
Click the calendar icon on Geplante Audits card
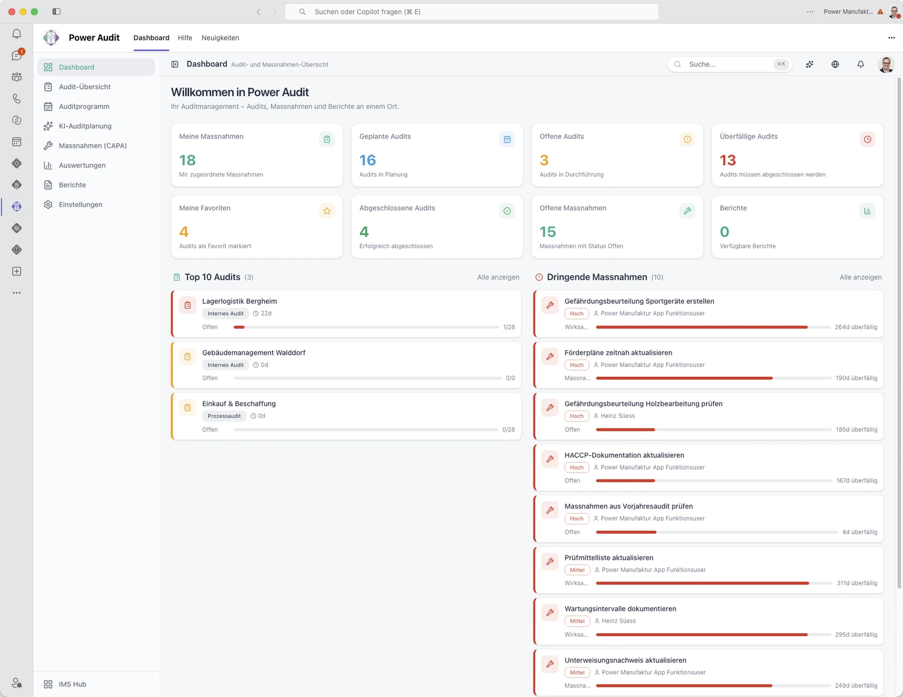(507, 139)
